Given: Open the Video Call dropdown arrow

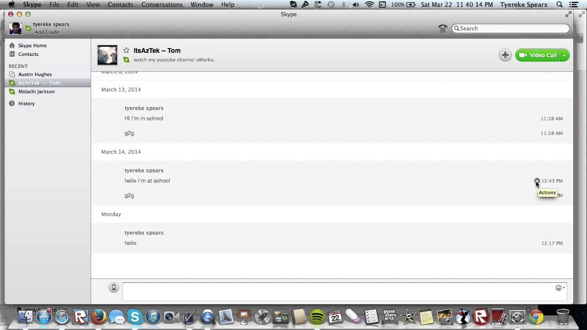Looking at the screenshot, I should click(x=565, y=55).
